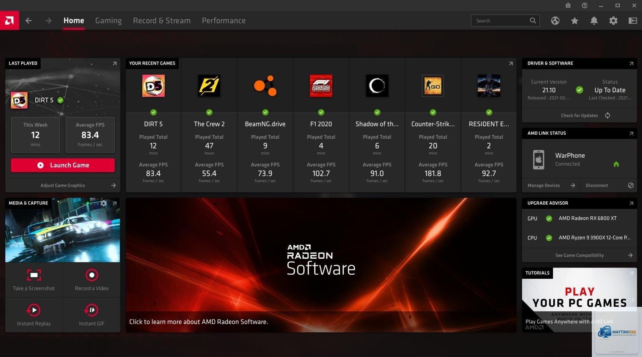Click the WarPhone home status icon
This screenshot has height=357, width=642.
pyautogui.click(x=616, y=164)
